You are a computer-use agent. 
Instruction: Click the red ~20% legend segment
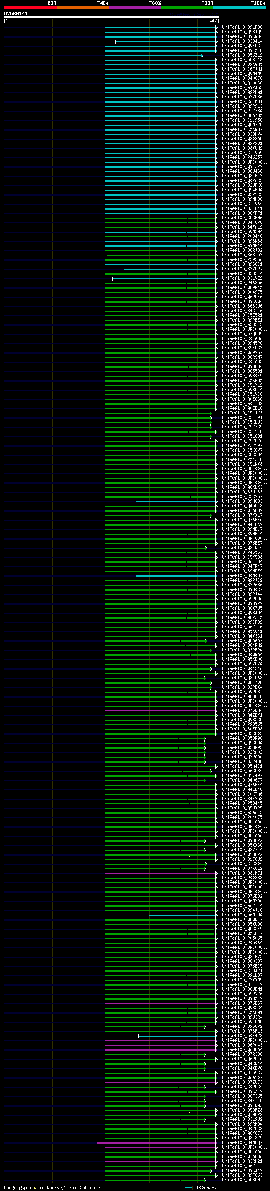tap(30, 8)
